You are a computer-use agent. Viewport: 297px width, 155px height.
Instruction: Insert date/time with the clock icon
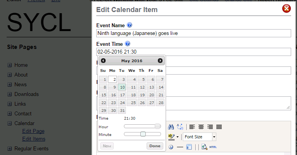(x=171, y=147)
